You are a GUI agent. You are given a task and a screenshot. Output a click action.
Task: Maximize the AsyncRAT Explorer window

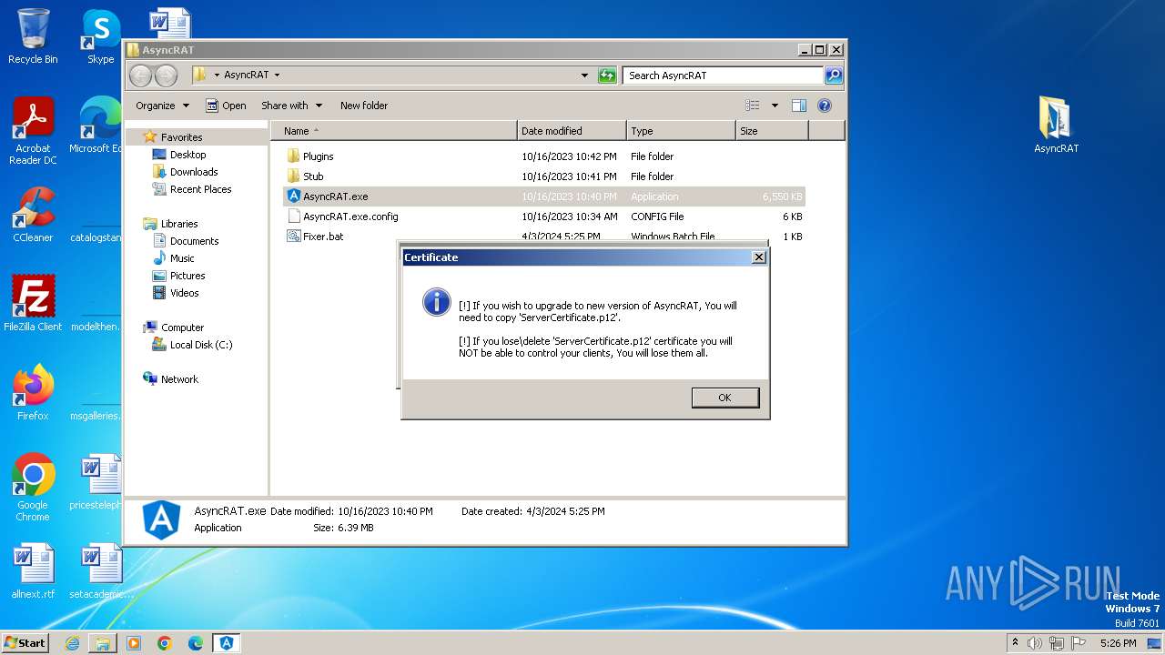pos(819,50)
